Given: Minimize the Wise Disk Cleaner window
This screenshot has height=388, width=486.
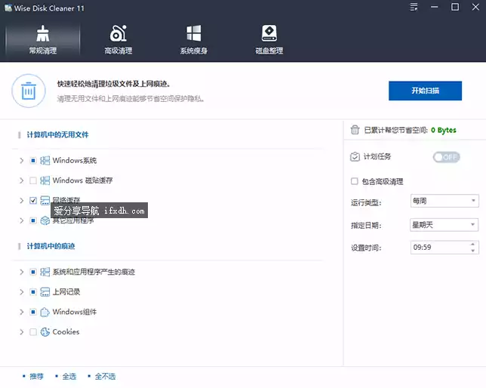Looking at the screenshot, I should pyautogui.click(x=435, y=7).
